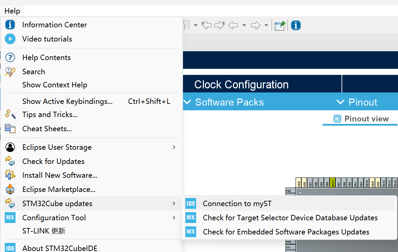Click the PE2 pin in the pinout diagram
Image resolution: width=398 pixels, height=252 pixels.
tap(289, 191)
